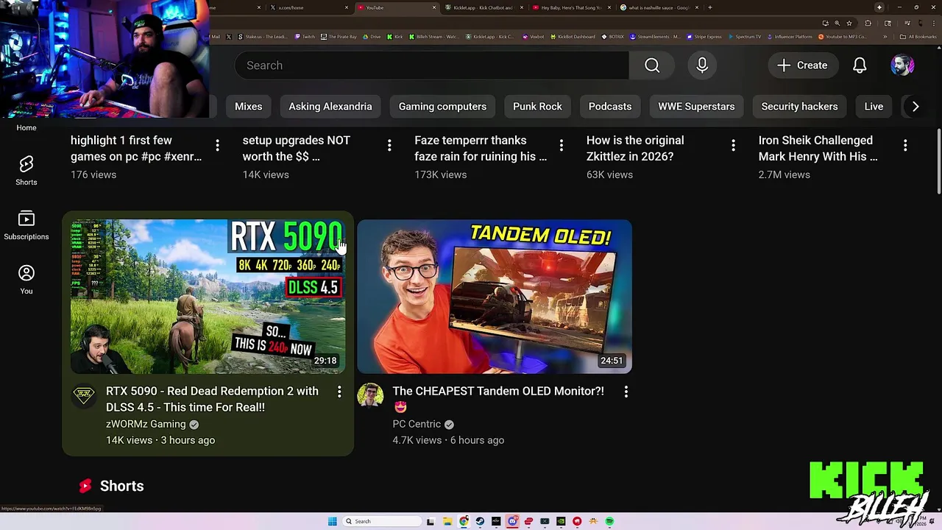Switch to 'Hey Baby, Here's That Song' tab

tap(572, 7)
